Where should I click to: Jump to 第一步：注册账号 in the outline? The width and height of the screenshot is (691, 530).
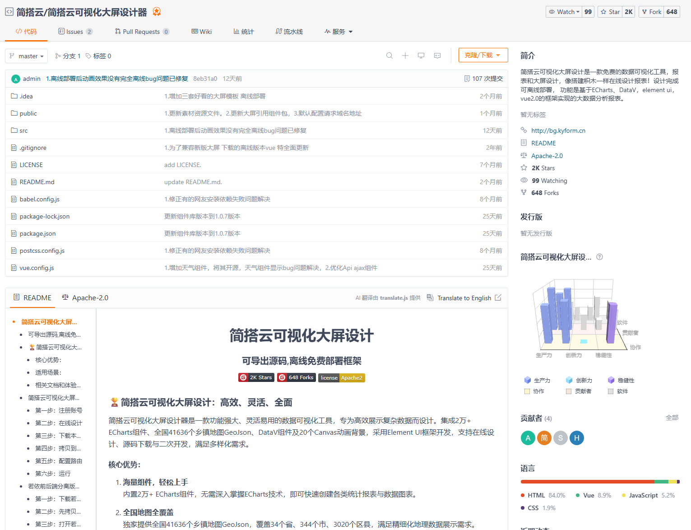[x=59, y=410]
